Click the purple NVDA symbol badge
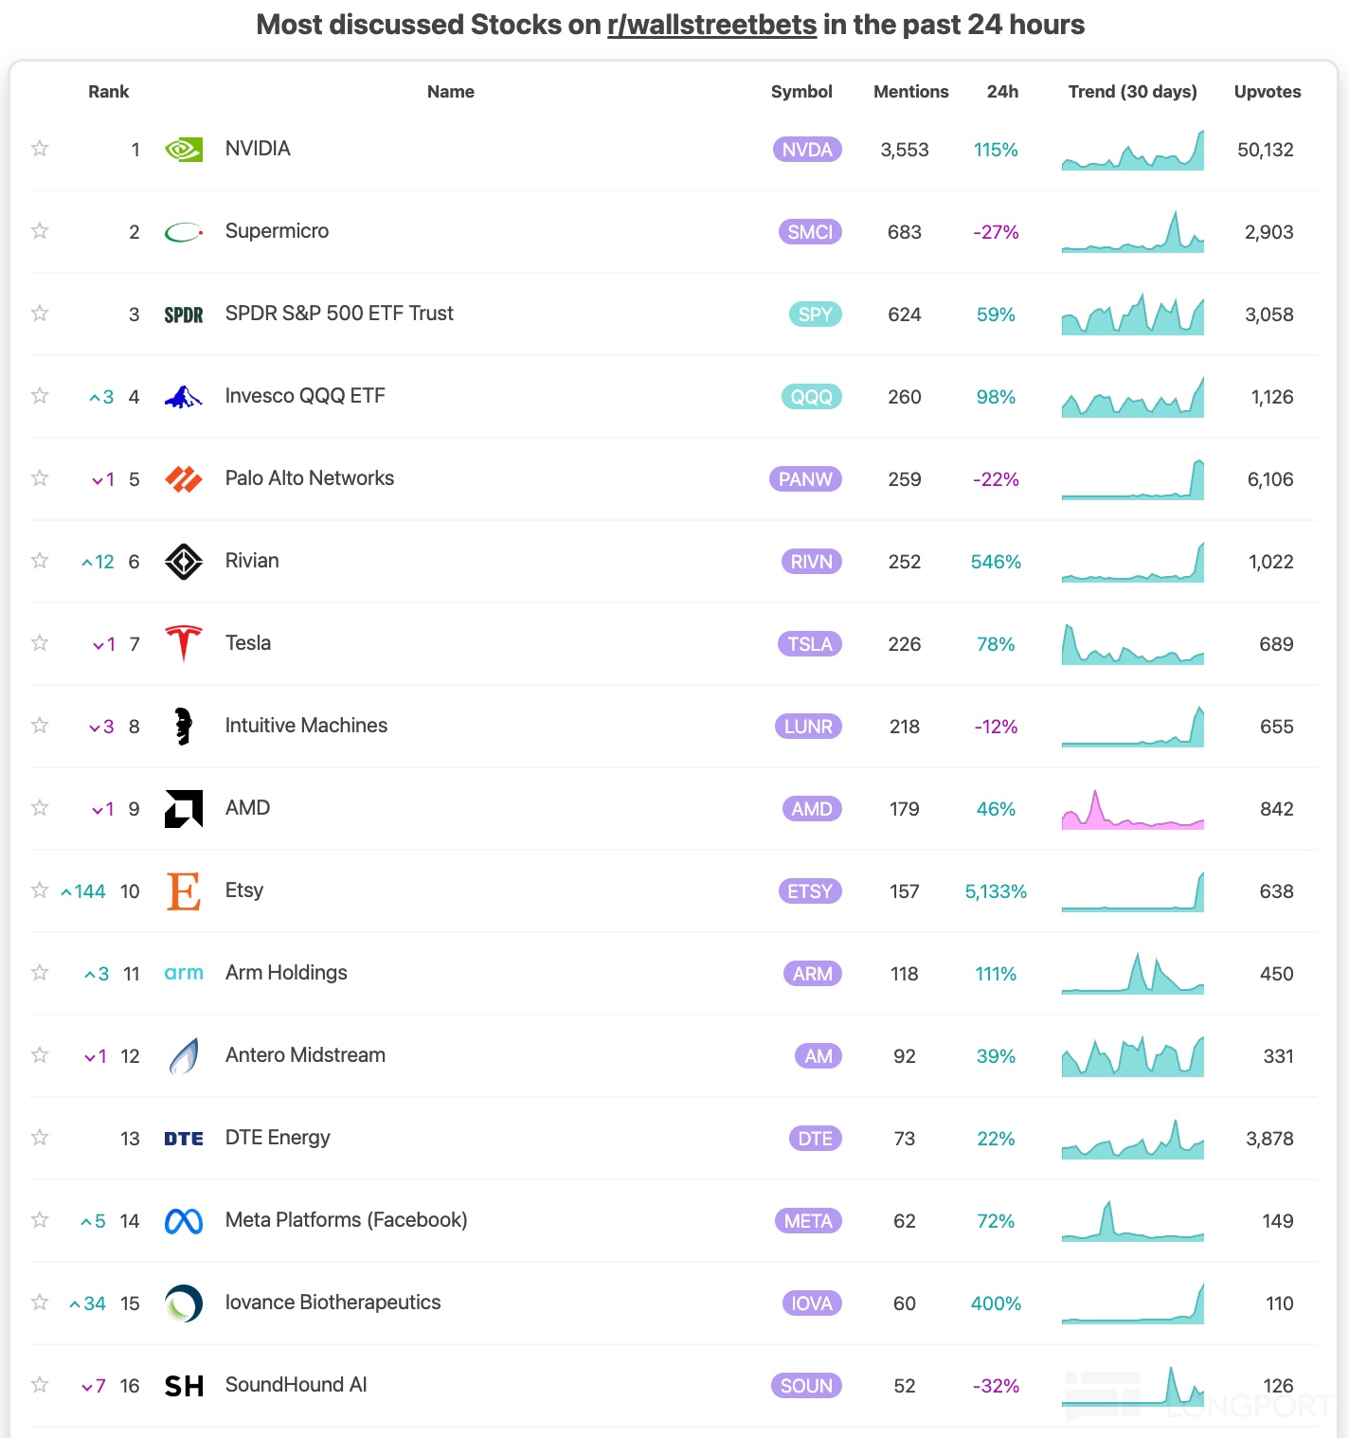The image size is (1349, 1438). 807,150
